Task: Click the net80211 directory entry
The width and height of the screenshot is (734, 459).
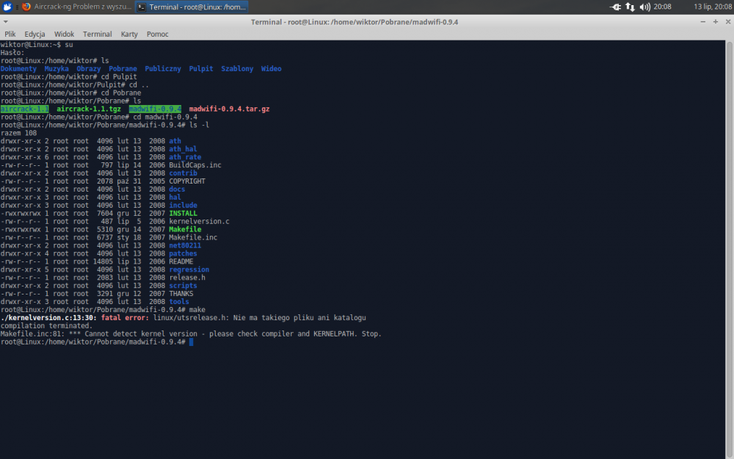Action: click(186, 245)
